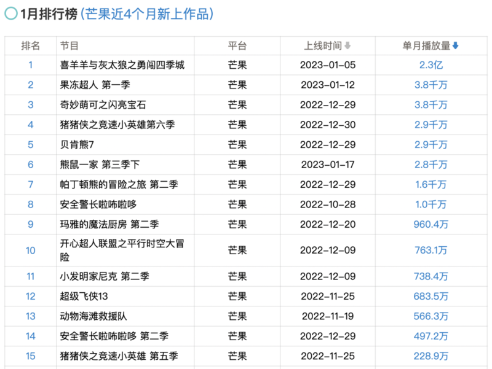492x369 pixels.
Task: Click the 2.9千万 count for 贝肯熊7
Action: 431,144
